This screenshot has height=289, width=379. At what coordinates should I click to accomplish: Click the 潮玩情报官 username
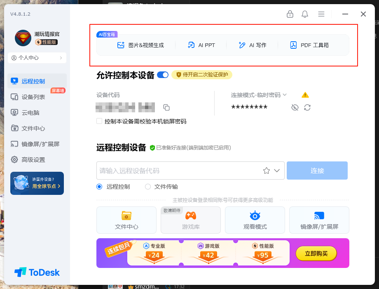tap(47, 34)
